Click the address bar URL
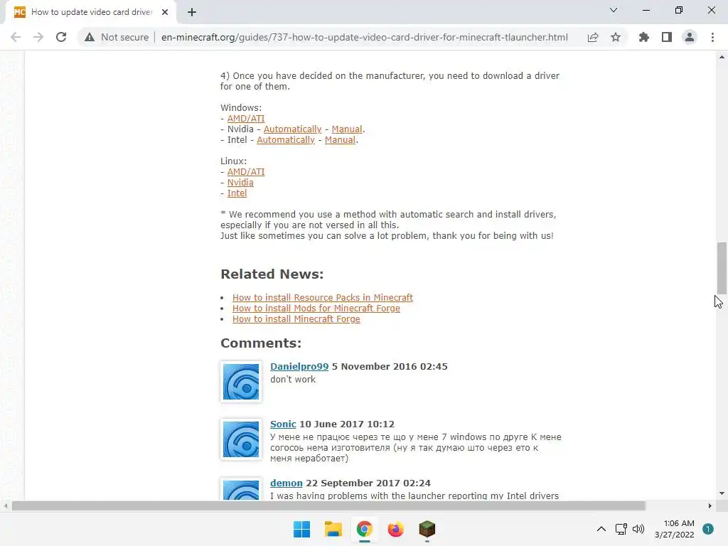Image resolution: width=728 pixels, height=546 pixels. coord(365,37)
